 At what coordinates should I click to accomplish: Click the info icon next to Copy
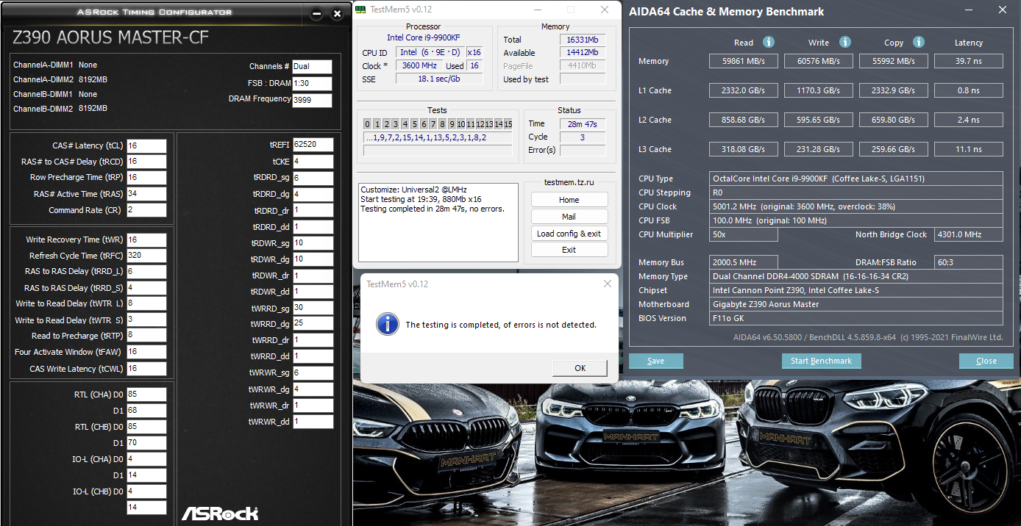(x=919, y=43)
